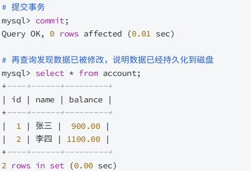Image resolution: width=251 pixels, height=171 pixels.
Task: Click the 2 rows in set text
Action: tap(33, 166)
